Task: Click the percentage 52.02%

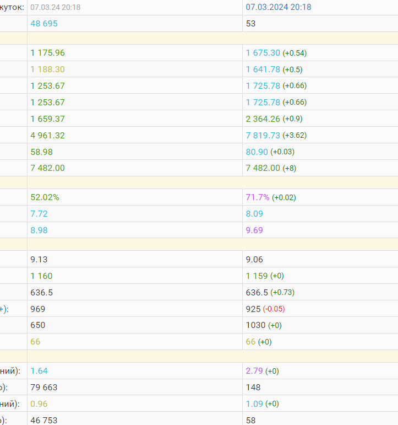Action: coord(44,197)
